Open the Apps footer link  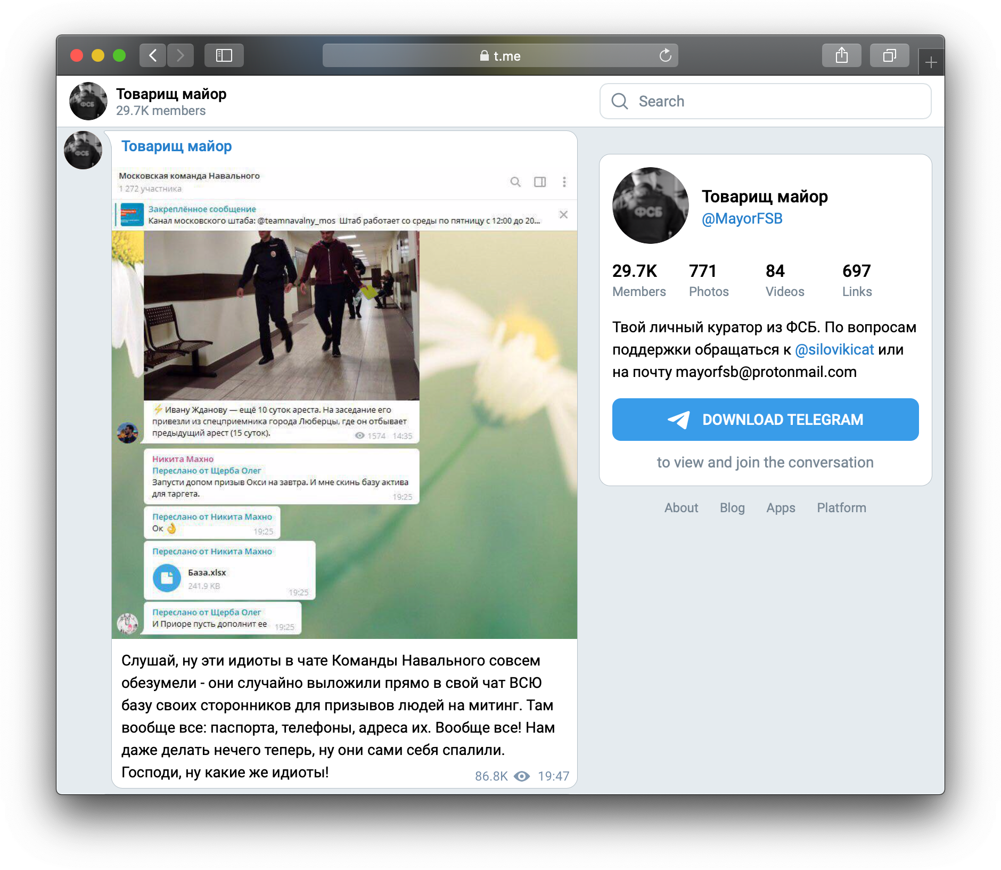[x=781, y=508]
